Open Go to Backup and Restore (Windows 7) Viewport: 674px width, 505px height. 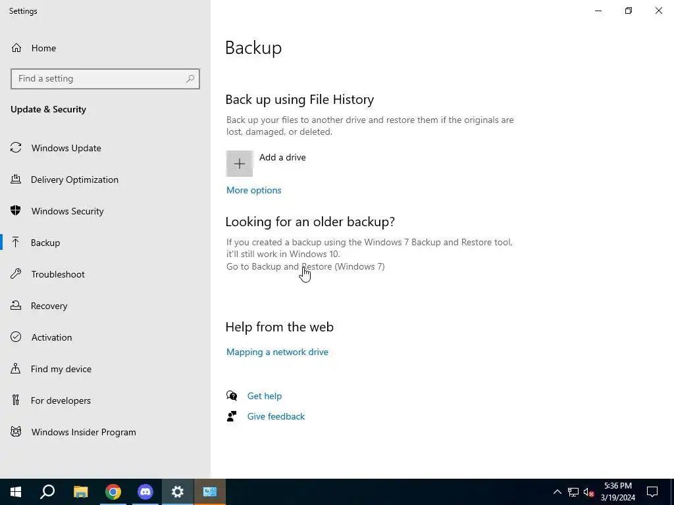pos(305,266)
